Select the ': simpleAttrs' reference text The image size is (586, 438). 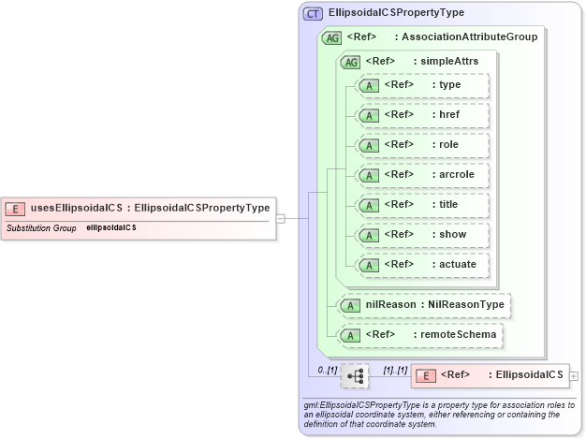tap(446, 61)
